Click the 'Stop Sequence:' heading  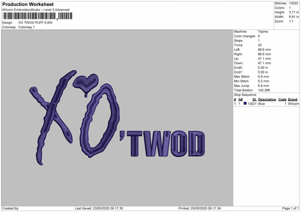pyautogui.click(x=245, y=95)
